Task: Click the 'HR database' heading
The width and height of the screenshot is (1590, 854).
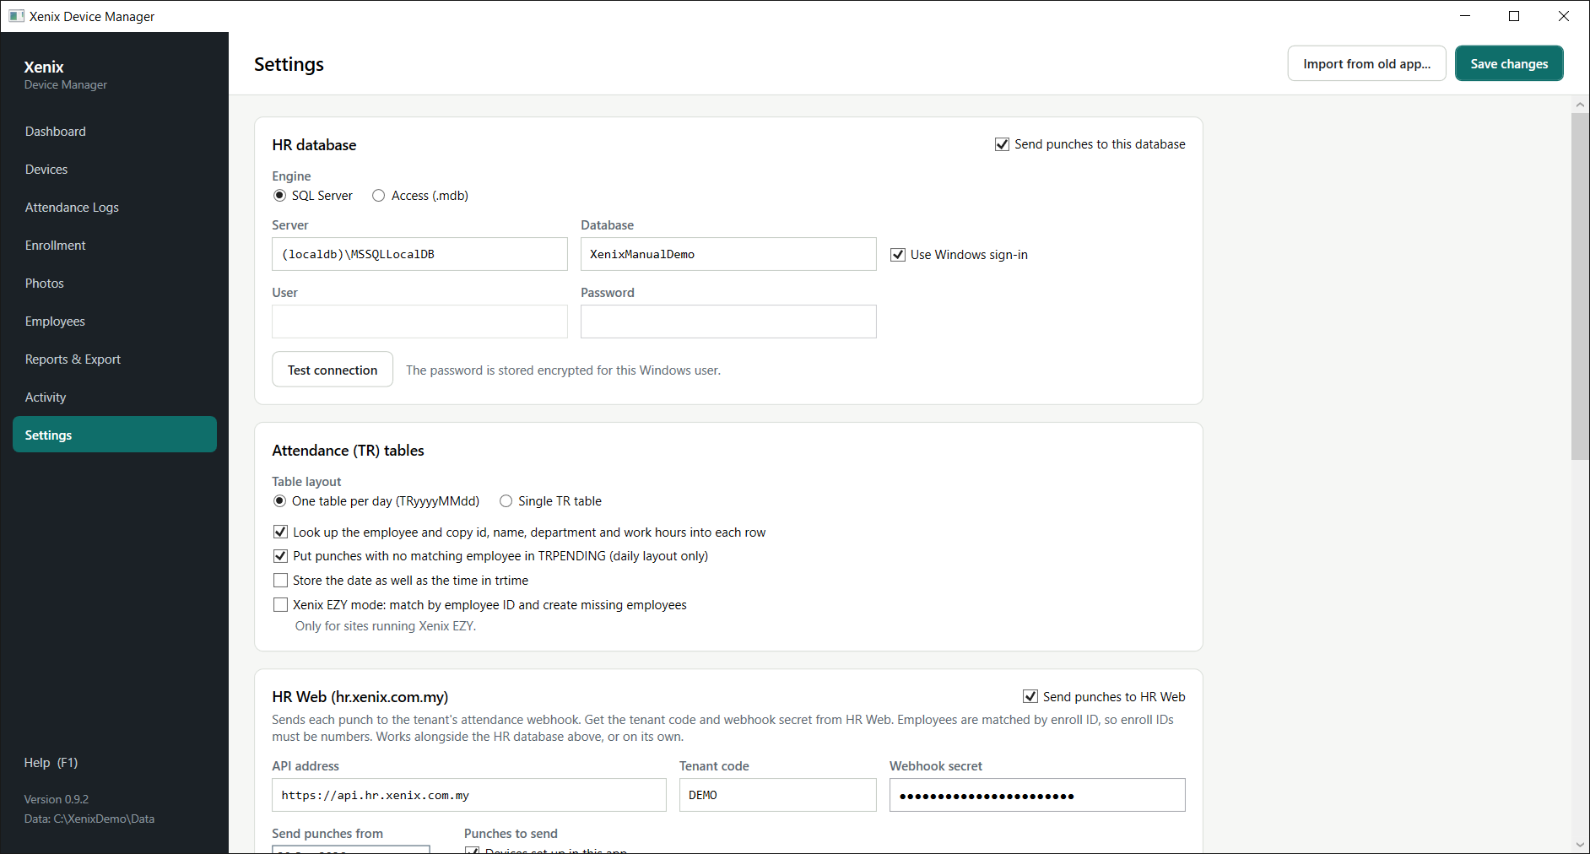Action: coord(314,145)
